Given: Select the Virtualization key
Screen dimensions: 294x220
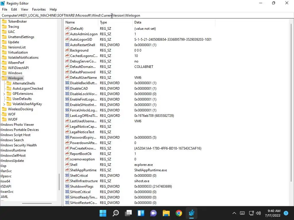Looking at the screenshot, I should (18, 52).
